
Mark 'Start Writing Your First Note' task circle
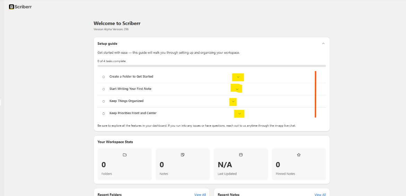pos(103,89)
